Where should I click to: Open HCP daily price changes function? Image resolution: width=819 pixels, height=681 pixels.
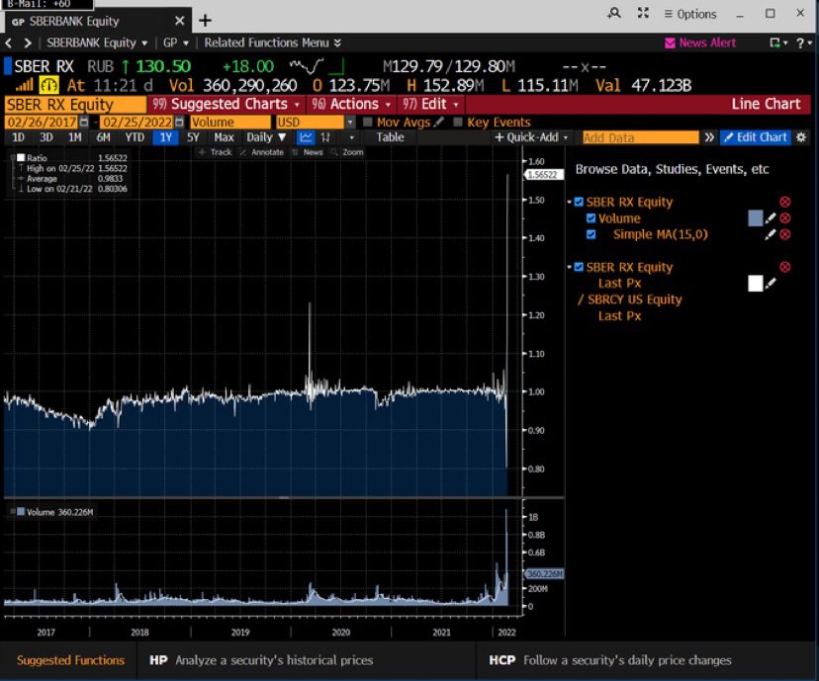[610, 660]
